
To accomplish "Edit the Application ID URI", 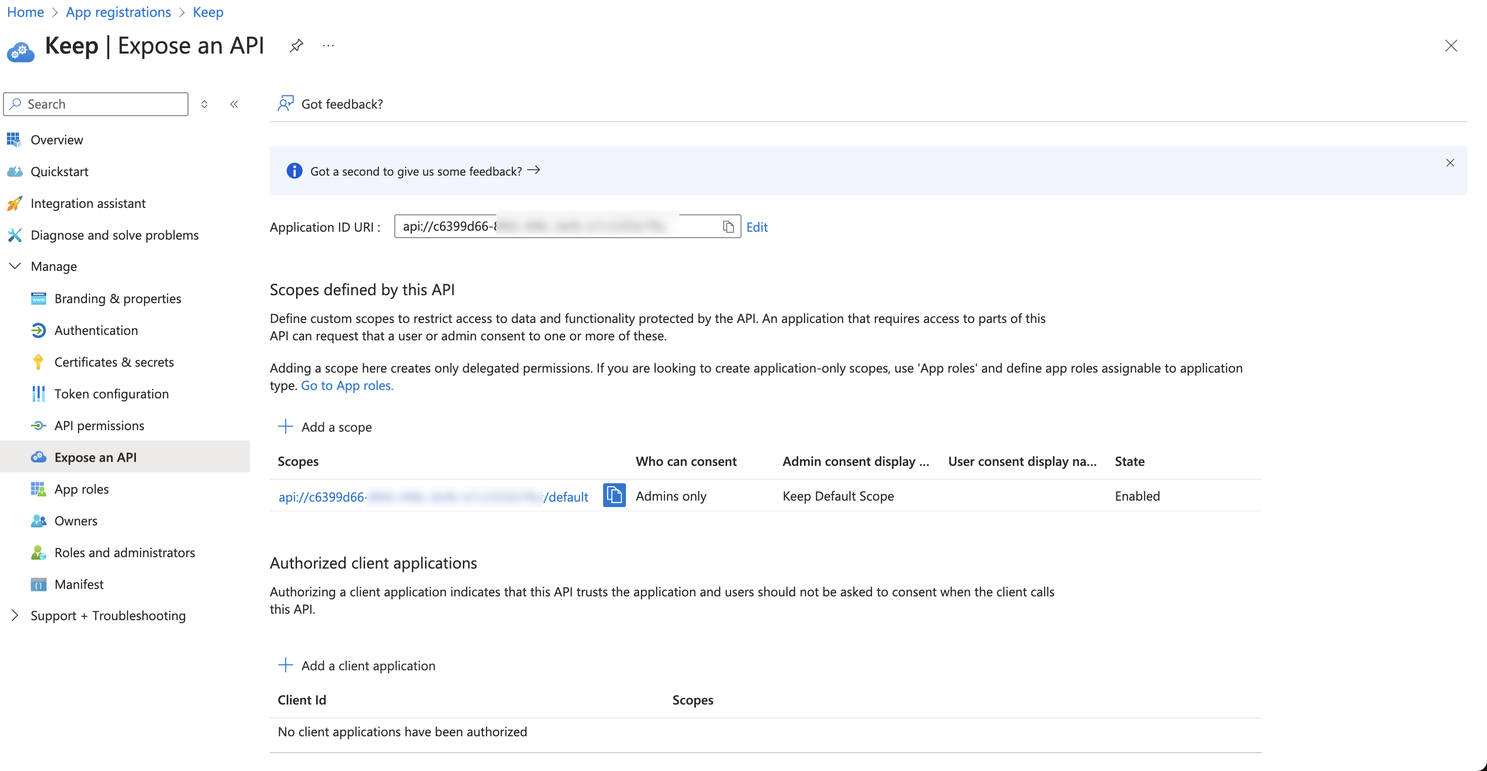I will coord(757,227).
